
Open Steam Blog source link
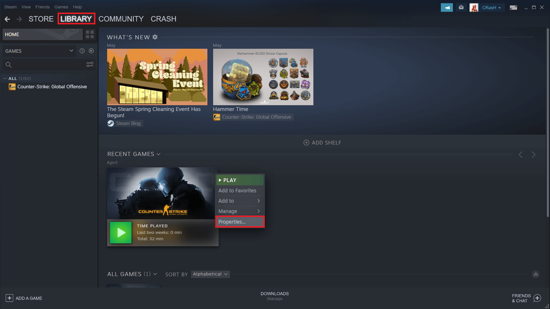point(128,123)
